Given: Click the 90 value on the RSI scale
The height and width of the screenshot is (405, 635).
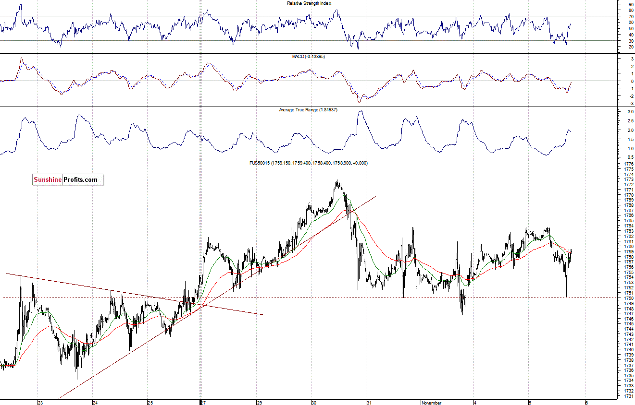Looking at the screenshot, I should [x=630, y=4].
